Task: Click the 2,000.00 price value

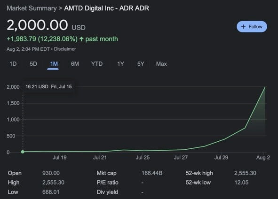Action: click(37, 25)
